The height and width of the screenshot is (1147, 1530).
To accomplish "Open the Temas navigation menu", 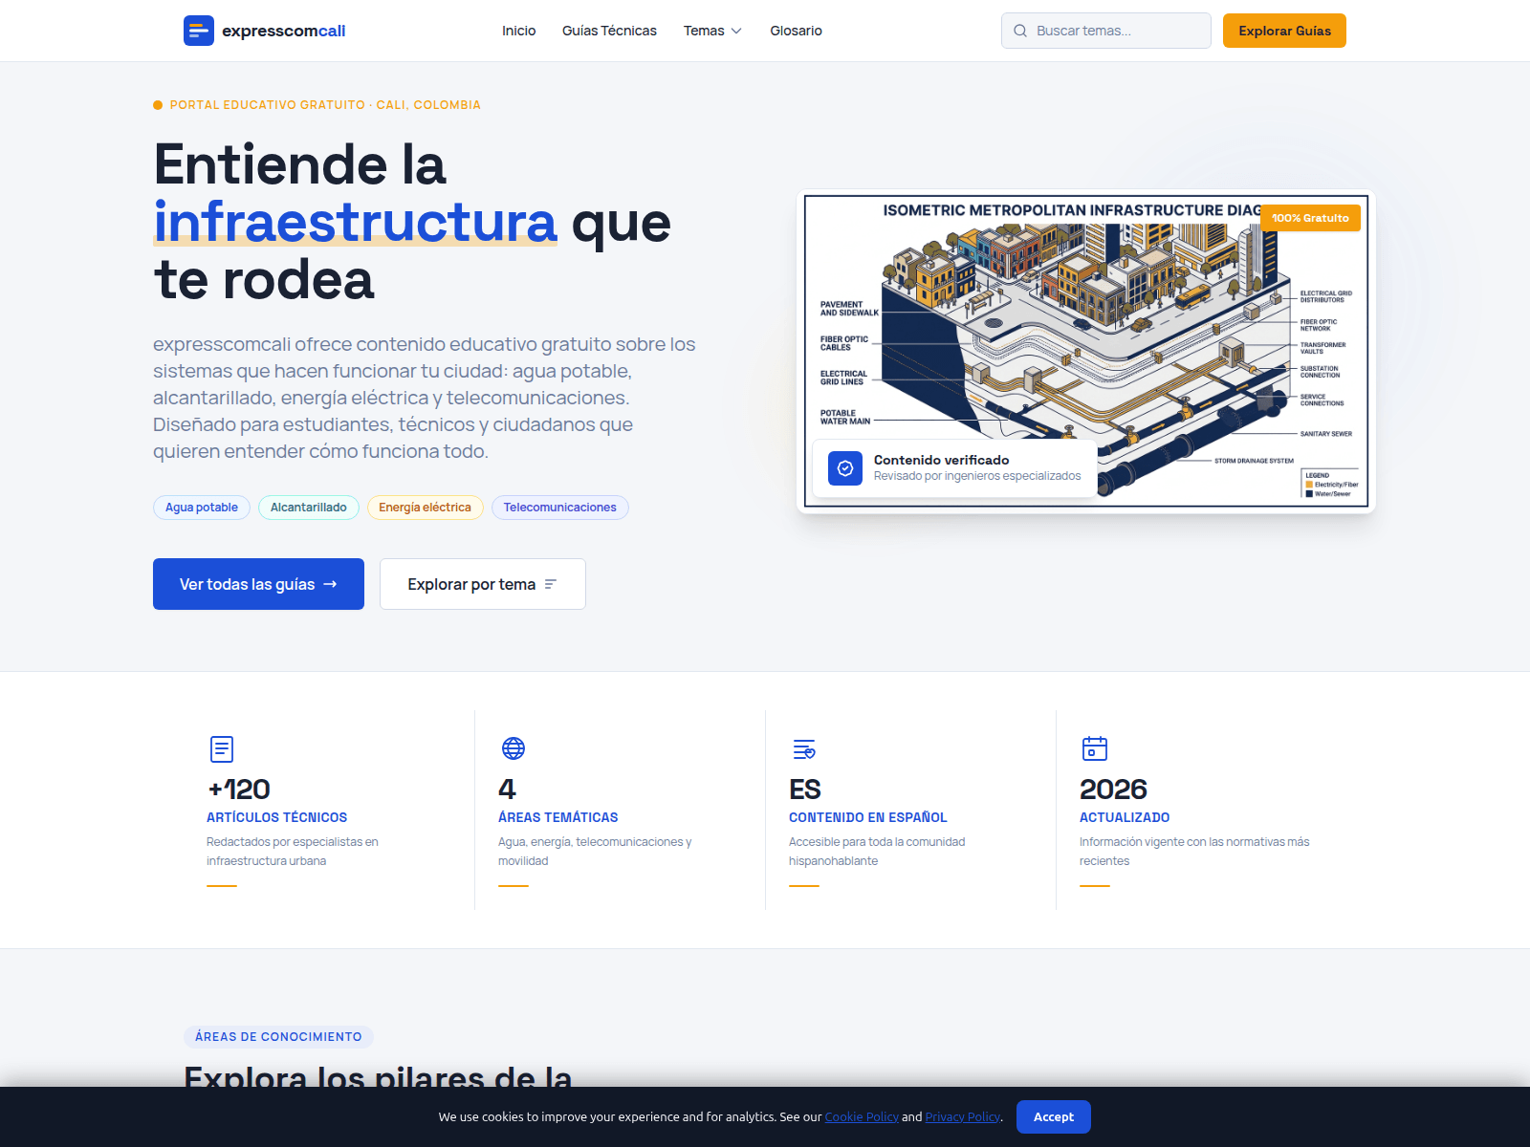I will pos(712,31).
